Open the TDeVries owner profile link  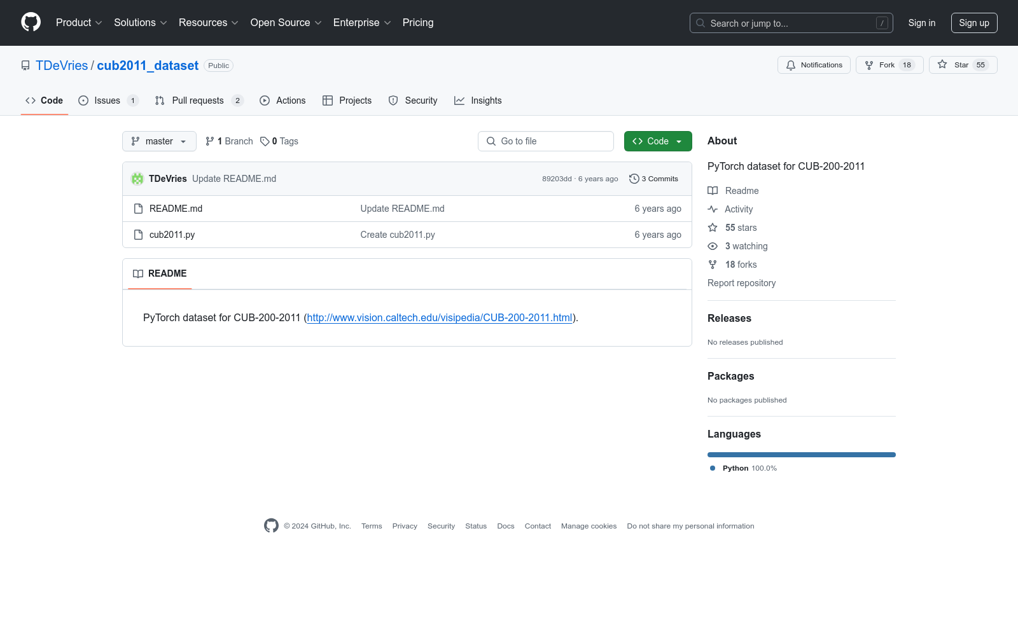pyautogui.click(x=62, y=66)
